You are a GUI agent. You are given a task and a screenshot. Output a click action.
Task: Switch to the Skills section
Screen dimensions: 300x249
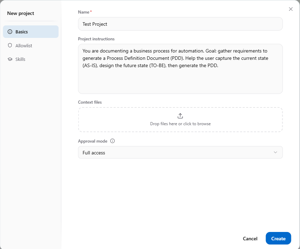click(x=31, y=59)
